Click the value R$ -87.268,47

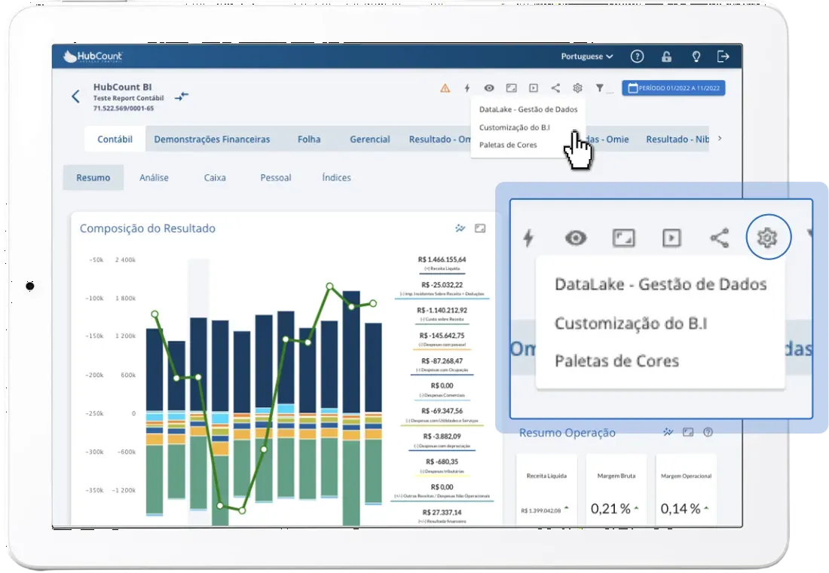442,361
